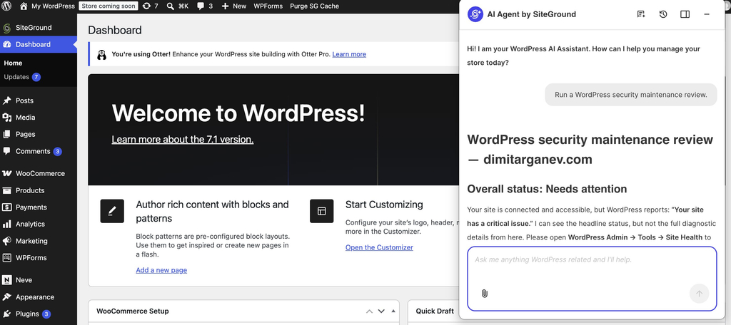Attach a file with paperclip icon
The width and height of the screenshot is (731, 325).
tap(485, 294)
